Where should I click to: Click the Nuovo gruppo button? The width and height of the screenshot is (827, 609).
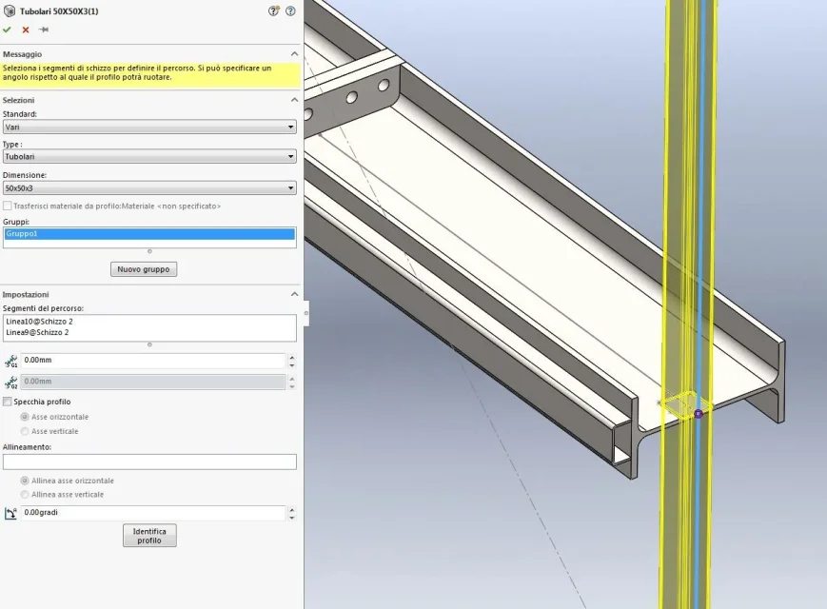tap(144, 269)
